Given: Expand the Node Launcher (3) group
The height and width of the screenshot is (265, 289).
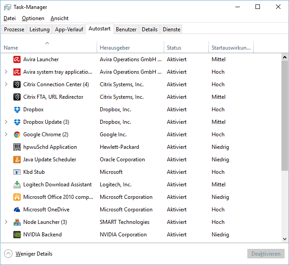Looking at the screenshot, I should pyautogui.click(x=6, y=222).
